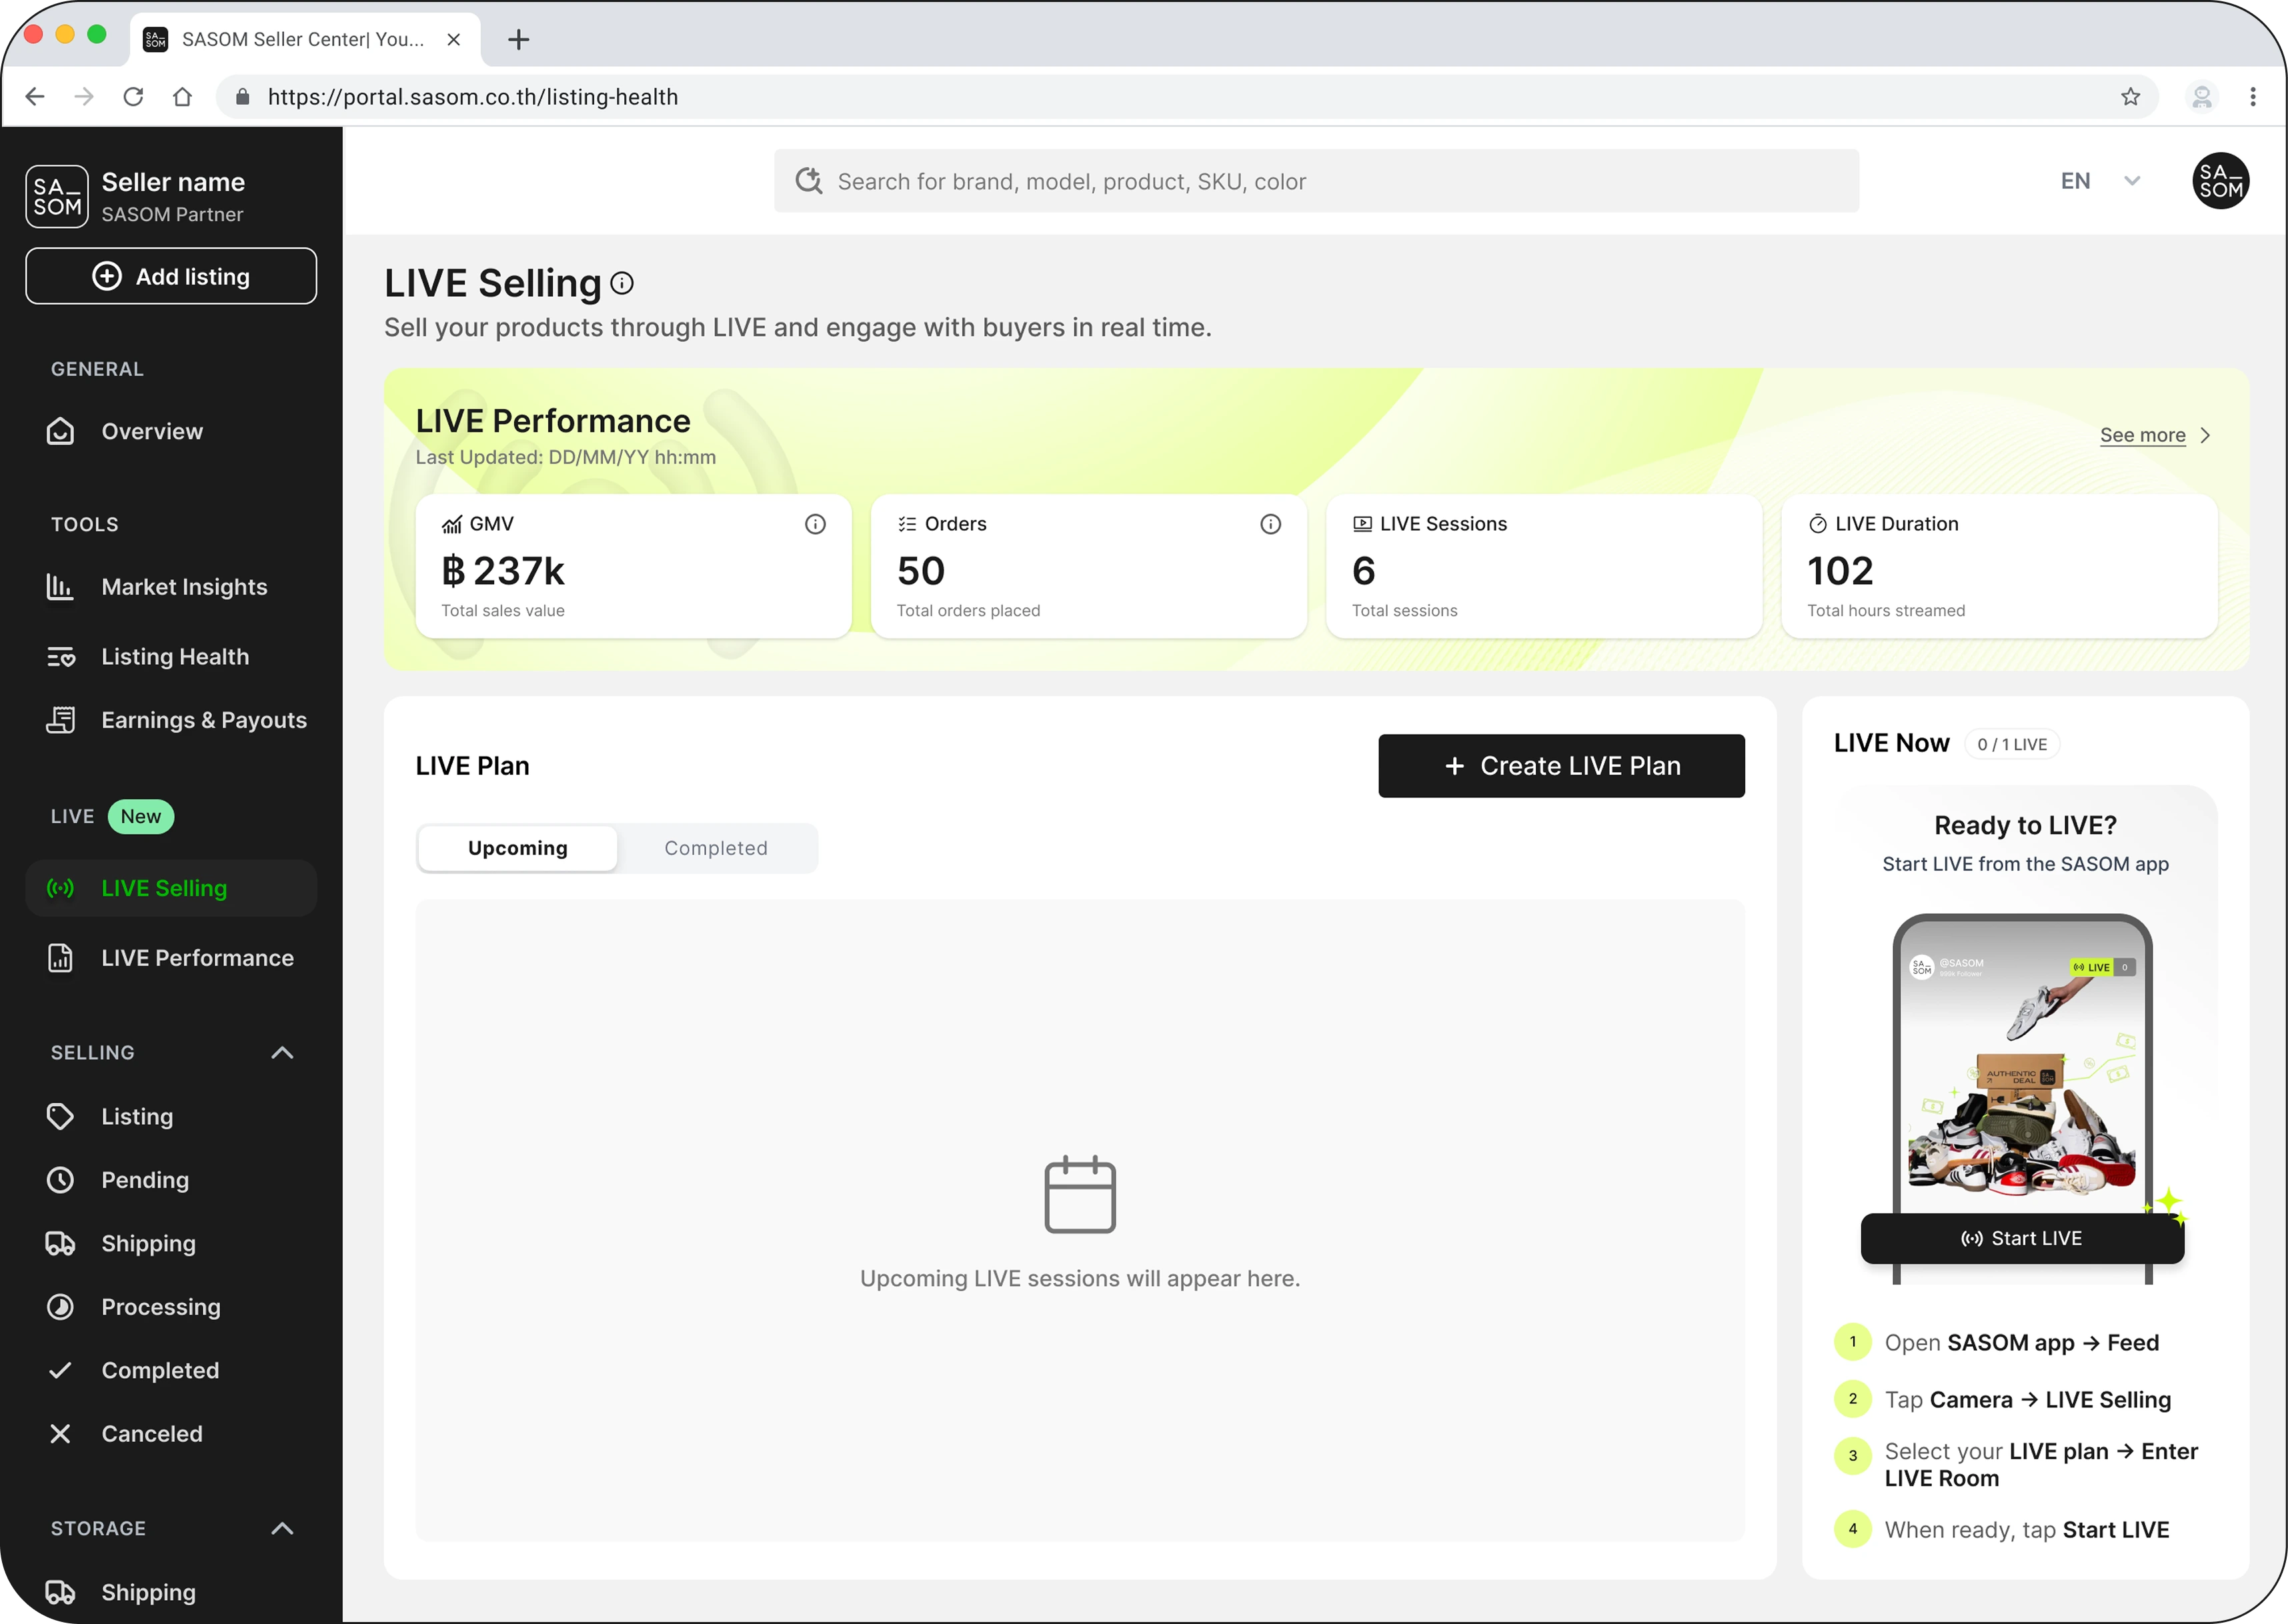Click the Selling section Shipping truck icon
2288x1624 pixels.
(60, 1243)
